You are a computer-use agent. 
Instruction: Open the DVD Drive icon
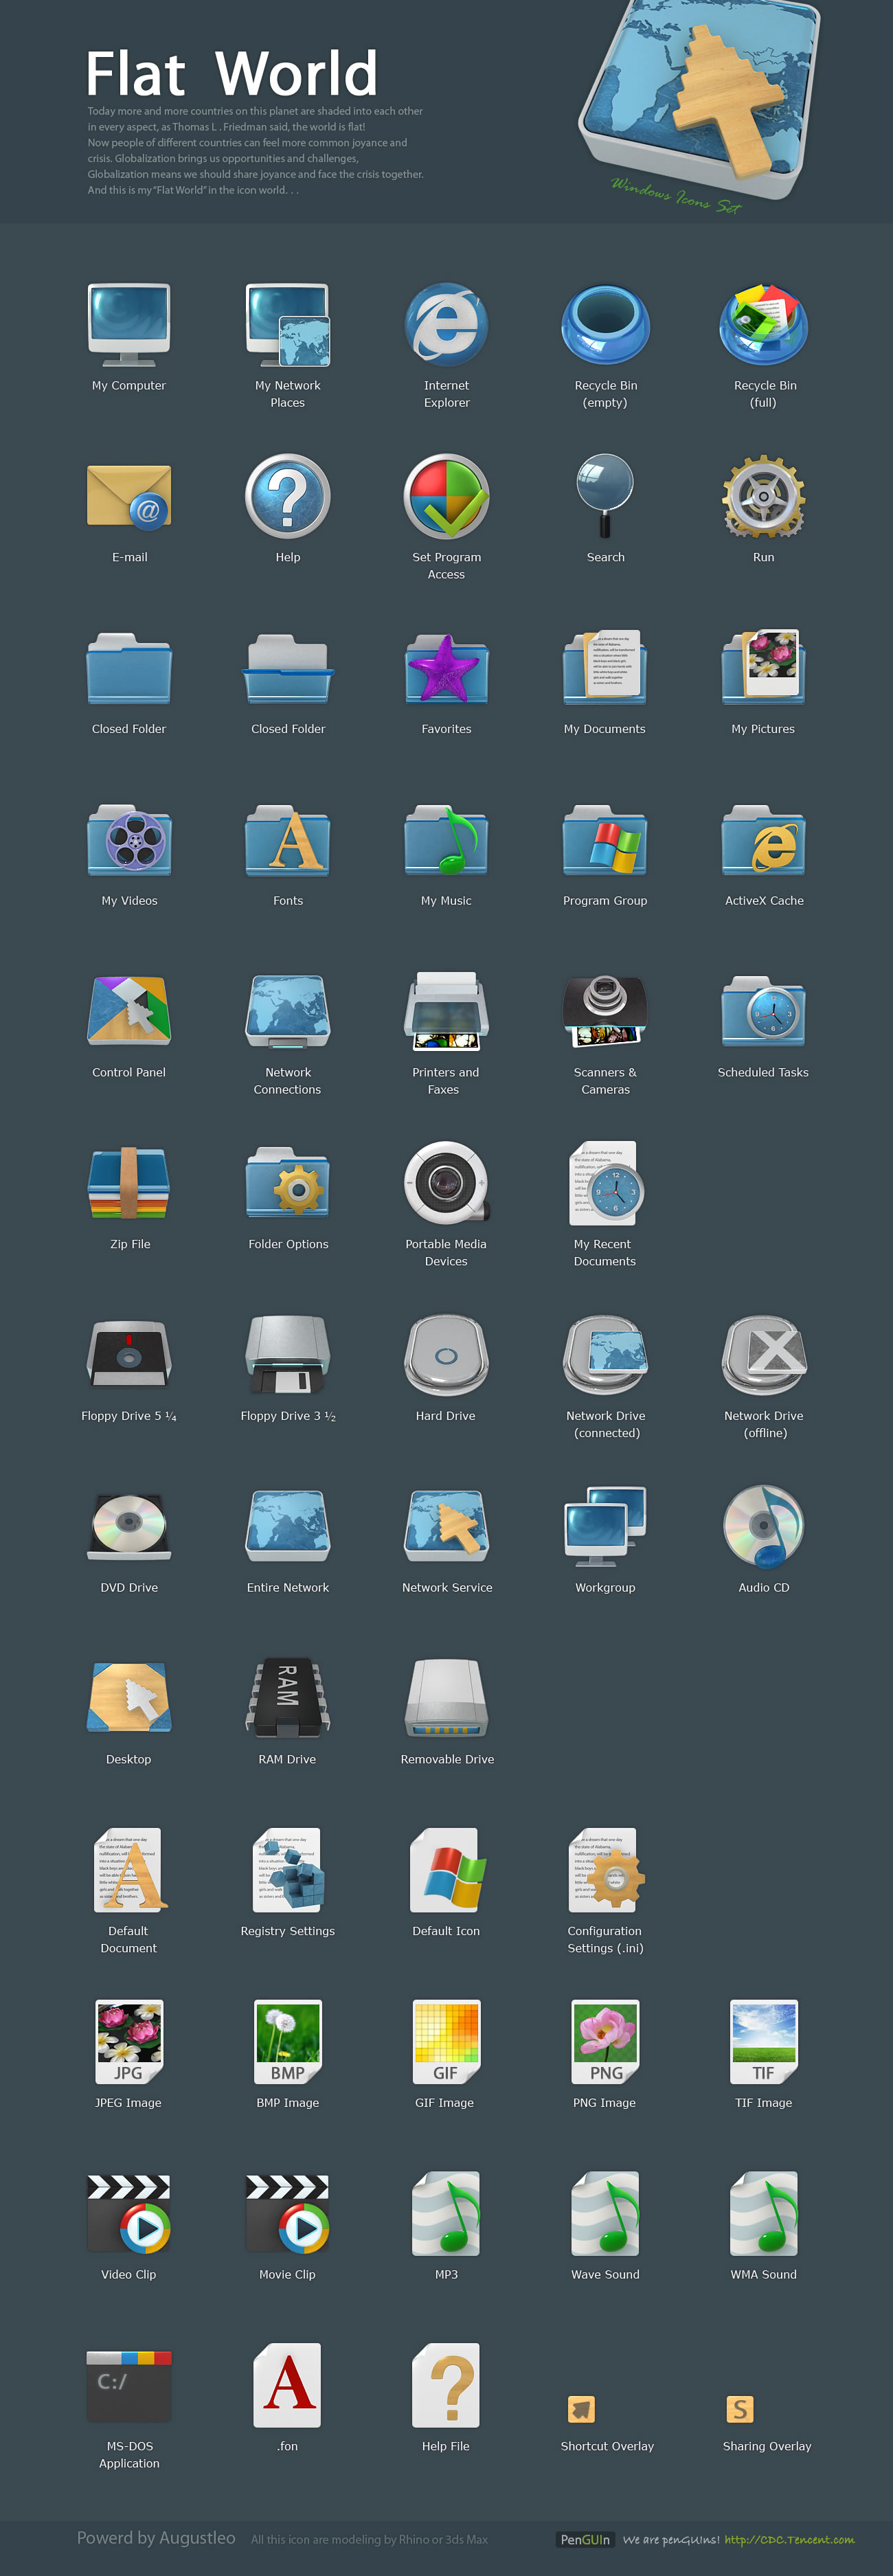coord(129,1526)
